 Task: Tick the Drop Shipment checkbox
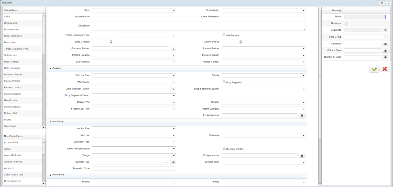point(224,82)
